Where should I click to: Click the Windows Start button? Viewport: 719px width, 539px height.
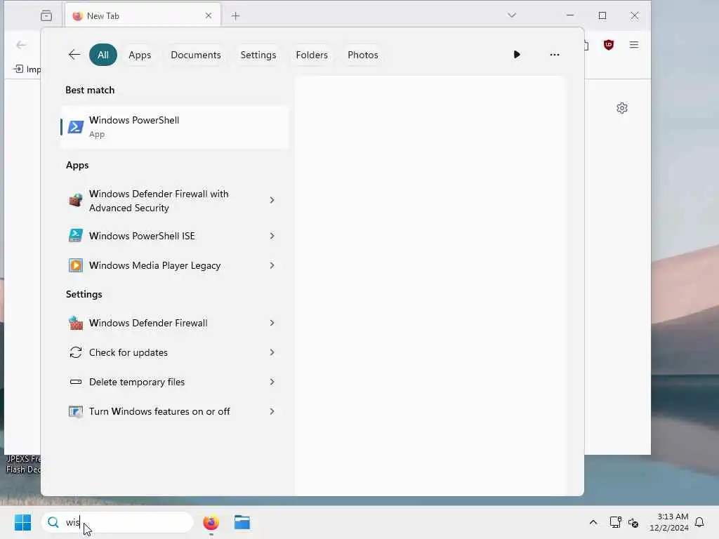22,522
